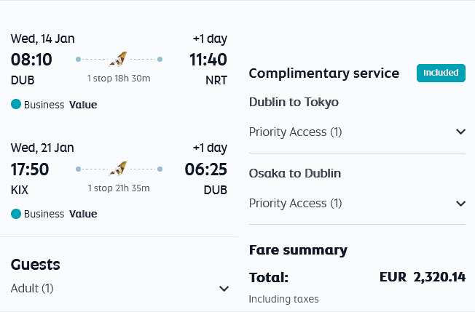The width and height of the screenshot is (475, 312).
Task: Click the return departure time 17:50
Action: point(31,170)
